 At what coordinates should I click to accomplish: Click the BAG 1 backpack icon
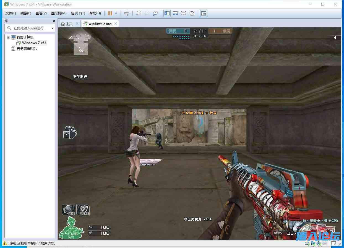point(70,132)
